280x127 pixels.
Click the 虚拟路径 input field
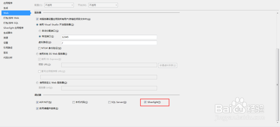click(x=109, y=43)
